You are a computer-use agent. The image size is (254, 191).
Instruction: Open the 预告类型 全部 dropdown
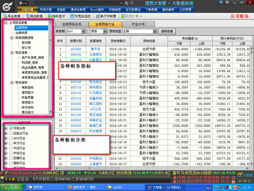pyautogui.click(x=155, y=31)
